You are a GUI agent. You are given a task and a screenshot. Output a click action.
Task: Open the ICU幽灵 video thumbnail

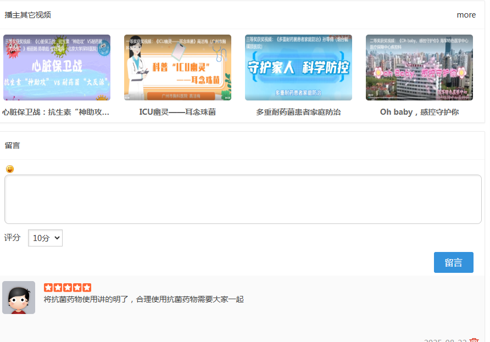[177, 68]
